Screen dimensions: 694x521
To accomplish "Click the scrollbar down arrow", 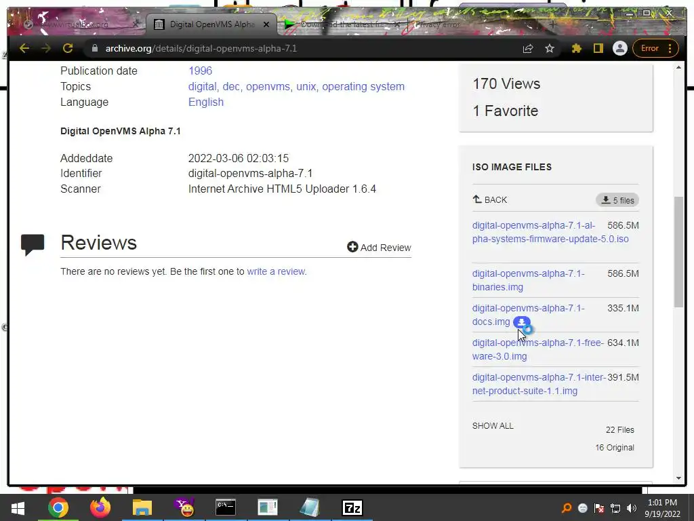I will tap(678, 478).
